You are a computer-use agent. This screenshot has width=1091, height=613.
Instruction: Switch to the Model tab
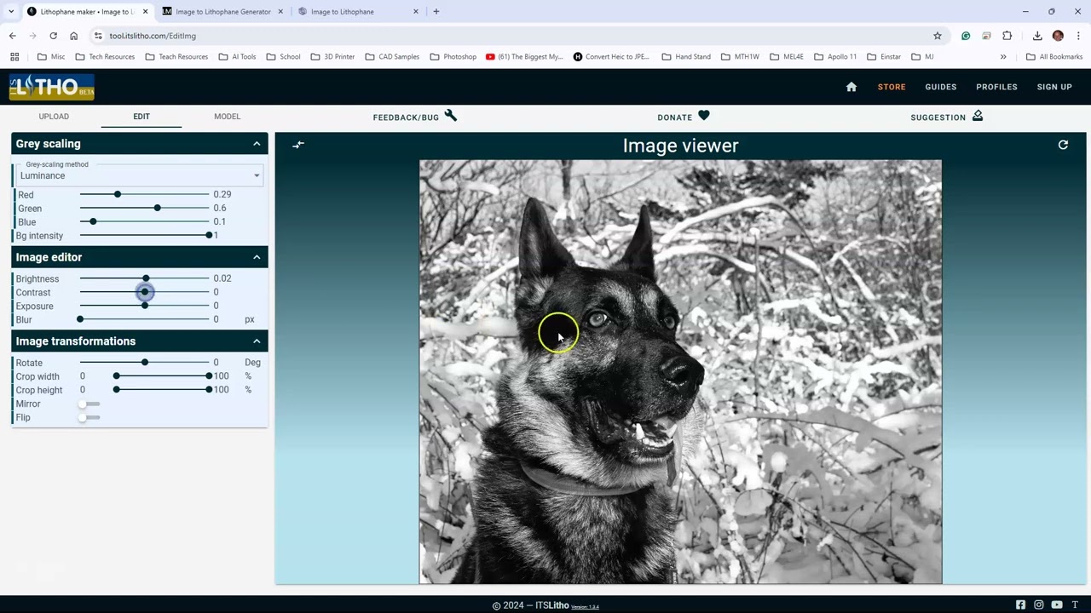(x=227, y=117)
